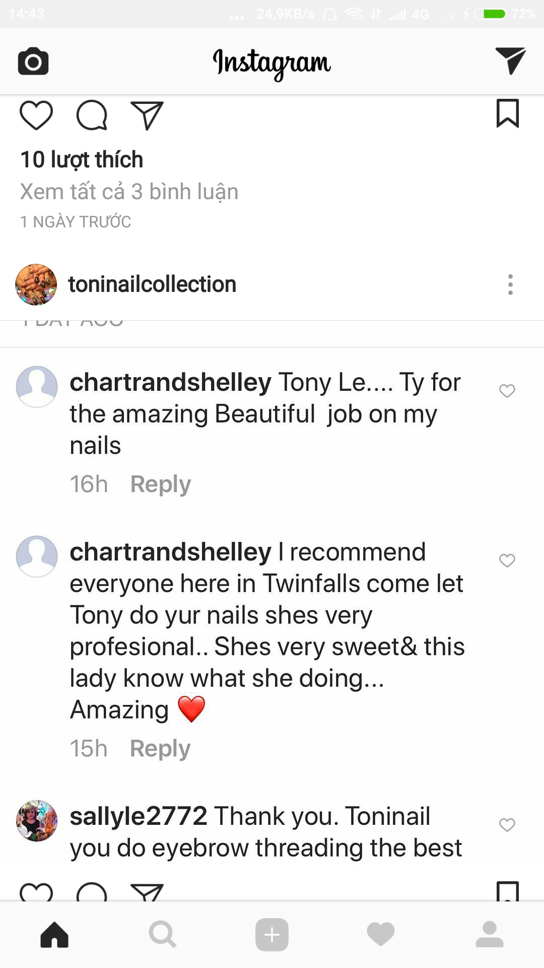Like sallyle2772's comment
Viewport: 544px width, 968px height.
507,824
